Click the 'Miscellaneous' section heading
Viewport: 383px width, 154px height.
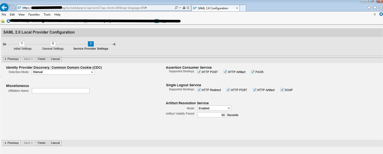click(17, 86)
